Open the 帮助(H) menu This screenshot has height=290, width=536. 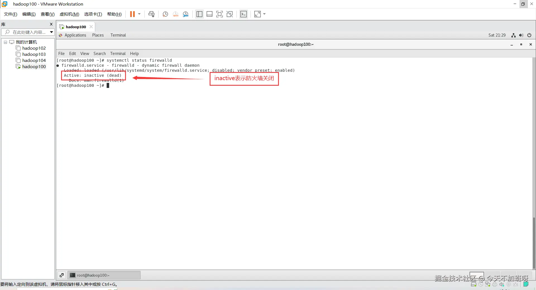pyautogui.click(x=114, y=14)
